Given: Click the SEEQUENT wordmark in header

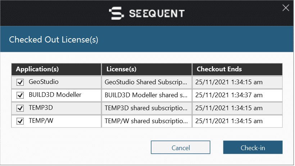Looking at the screenshot, I should click(x=157, y=13).
